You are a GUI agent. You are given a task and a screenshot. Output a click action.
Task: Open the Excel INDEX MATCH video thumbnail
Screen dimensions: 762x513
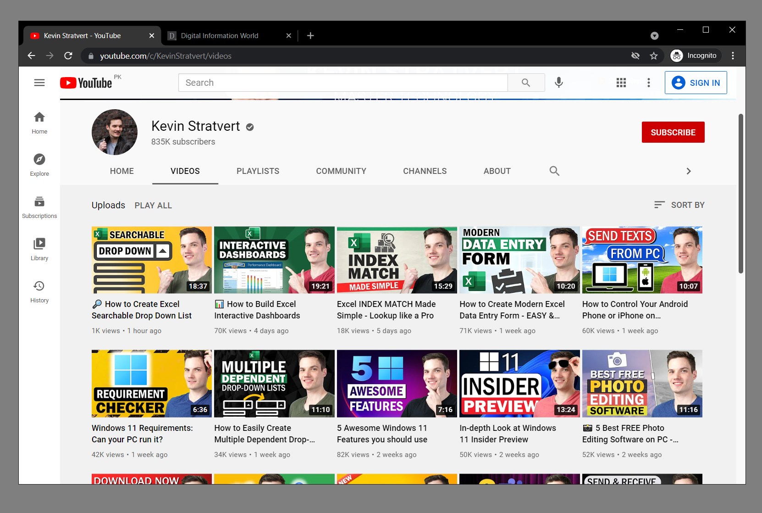point(397,260)
